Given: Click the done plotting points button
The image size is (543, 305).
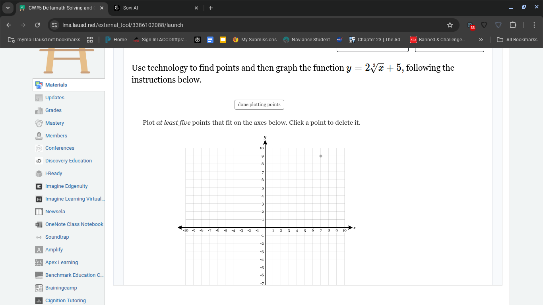Looking at the screenshot, I should [259, 104].
